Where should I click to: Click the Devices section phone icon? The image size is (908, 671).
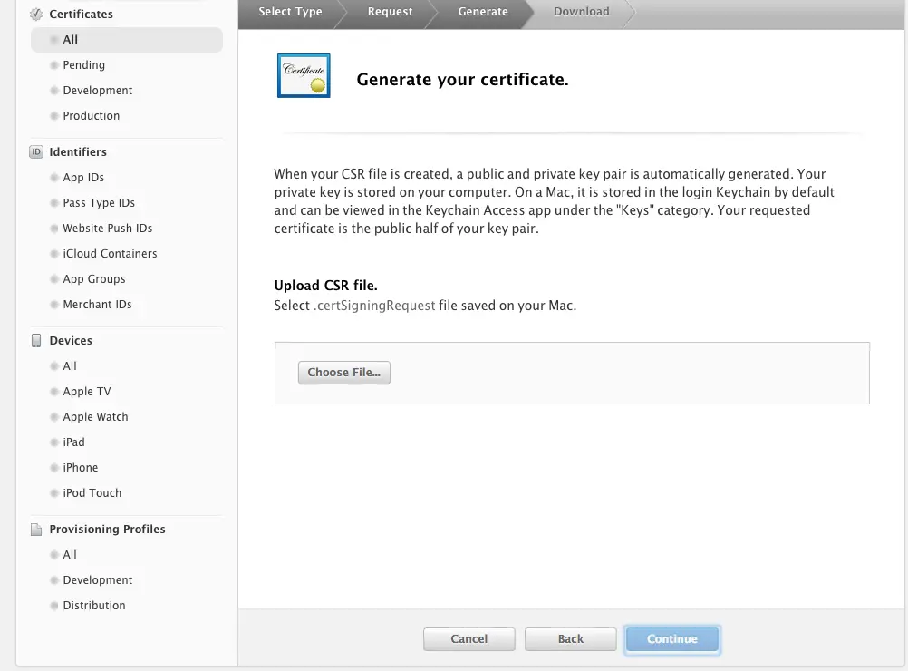pos(36,341)
